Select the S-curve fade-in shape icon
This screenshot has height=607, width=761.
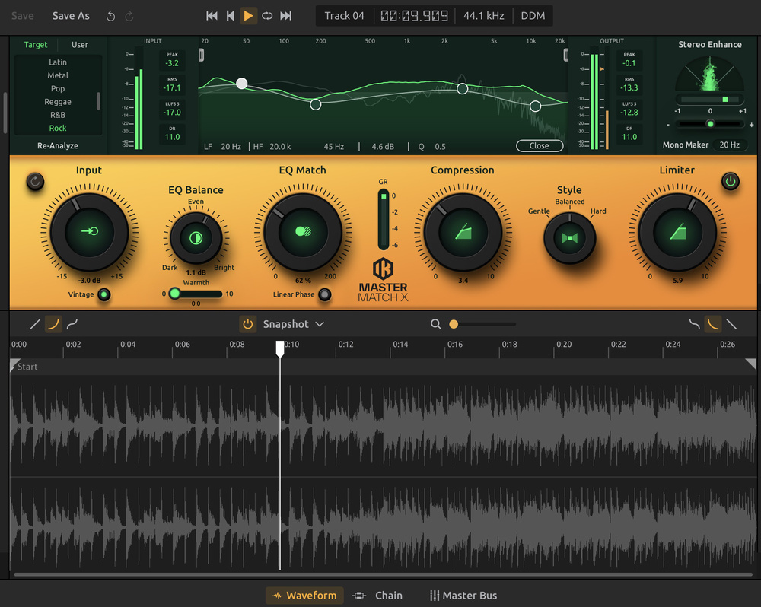click(x=72, y=324)
